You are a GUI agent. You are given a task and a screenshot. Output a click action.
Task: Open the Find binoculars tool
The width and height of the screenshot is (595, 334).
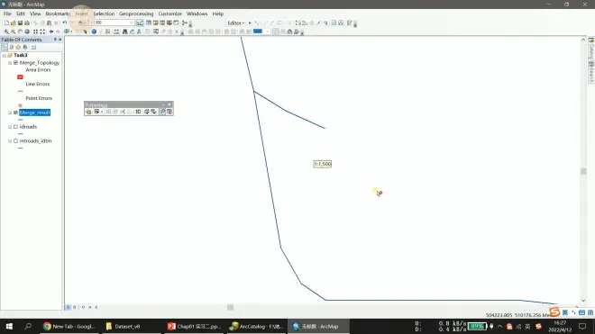pos(124,32)
